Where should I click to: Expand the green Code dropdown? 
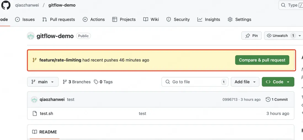[278, 82]
